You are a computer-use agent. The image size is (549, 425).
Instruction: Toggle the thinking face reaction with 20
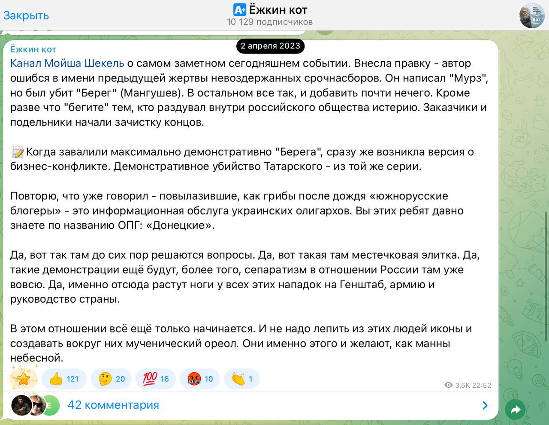[x=112, y=379]
